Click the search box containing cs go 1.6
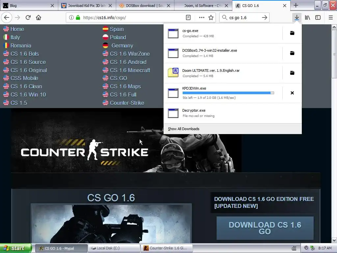 pos(245,18)
